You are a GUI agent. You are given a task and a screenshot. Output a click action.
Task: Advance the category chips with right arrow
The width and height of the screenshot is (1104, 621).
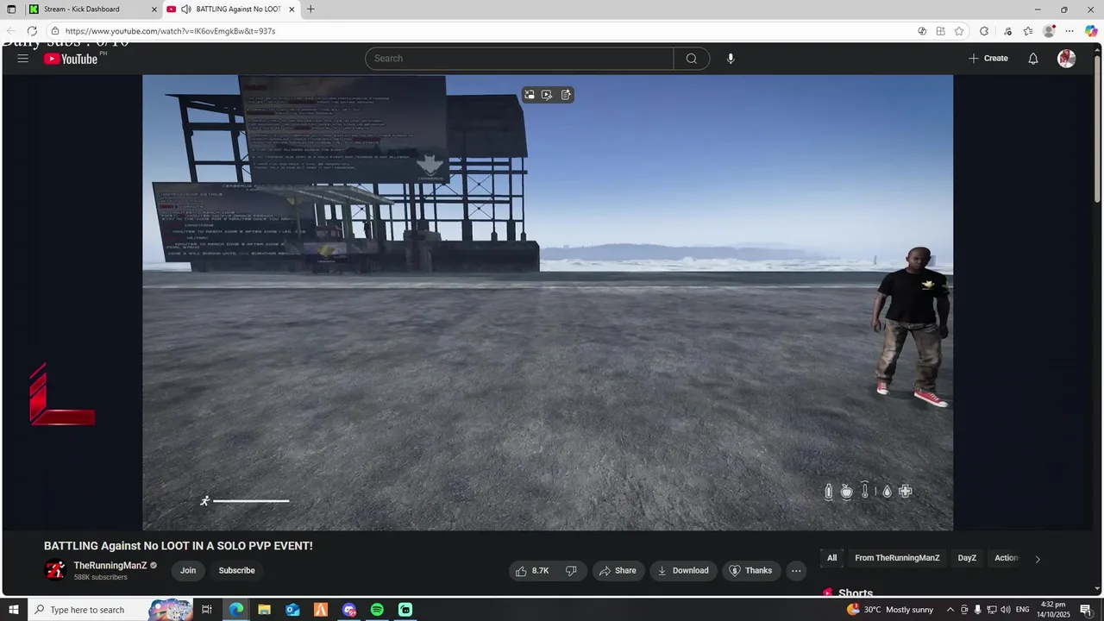click(x=1038, y=559)
